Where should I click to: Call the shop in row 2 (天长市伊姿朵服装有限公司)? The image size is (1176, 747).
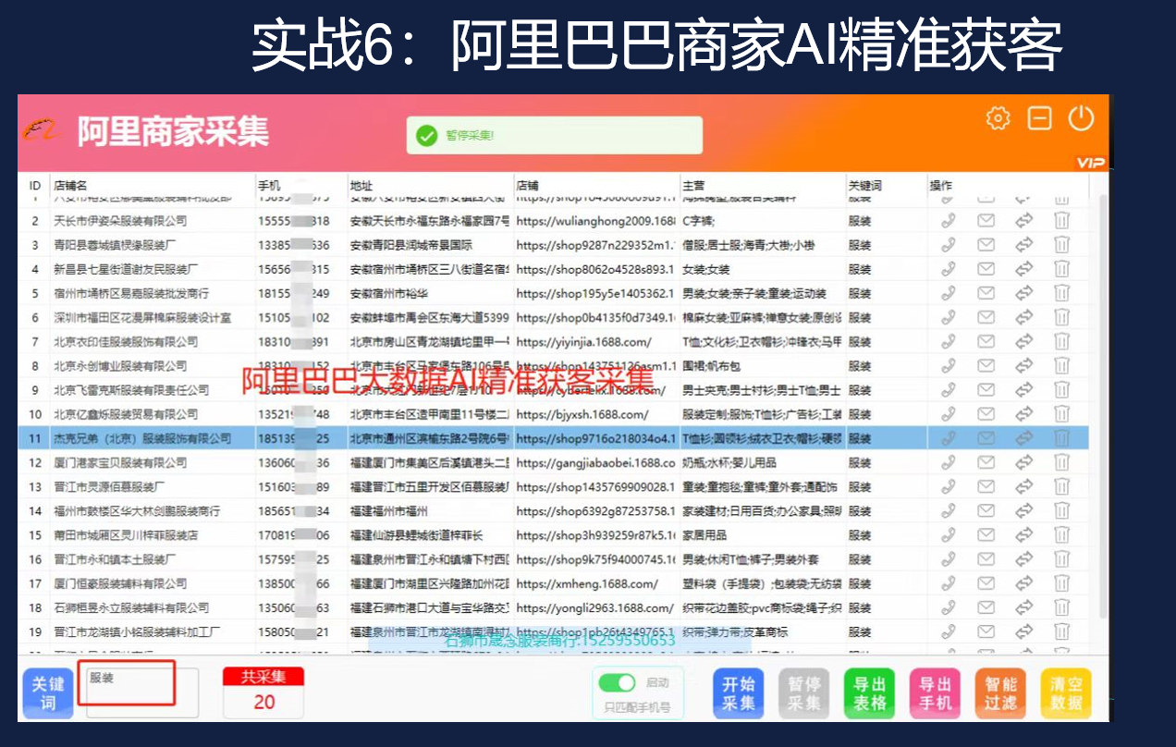[x=949, y=221]
